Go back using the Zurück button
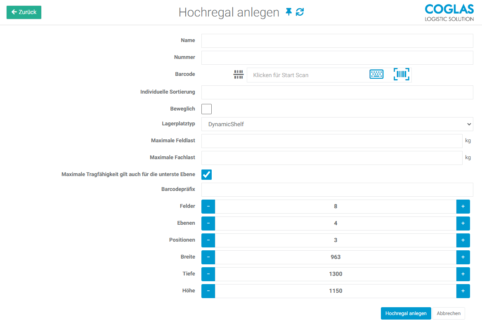The width and height of the screenshot is (482, 327). coord(24,12)
